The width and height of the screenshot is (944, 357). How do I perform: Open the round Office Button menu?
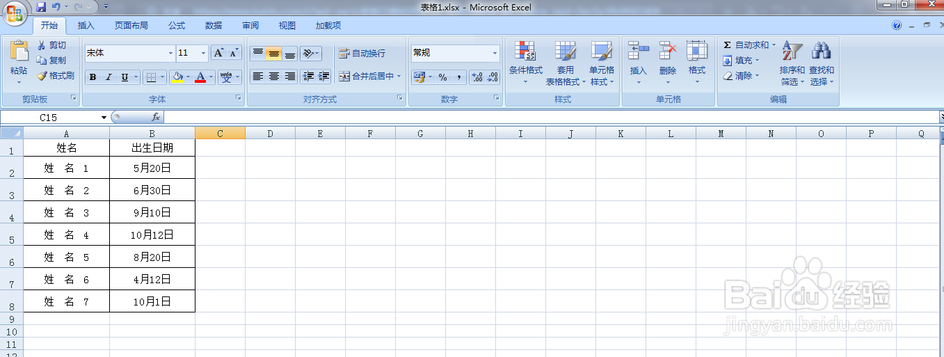click(x=14, y=12)
